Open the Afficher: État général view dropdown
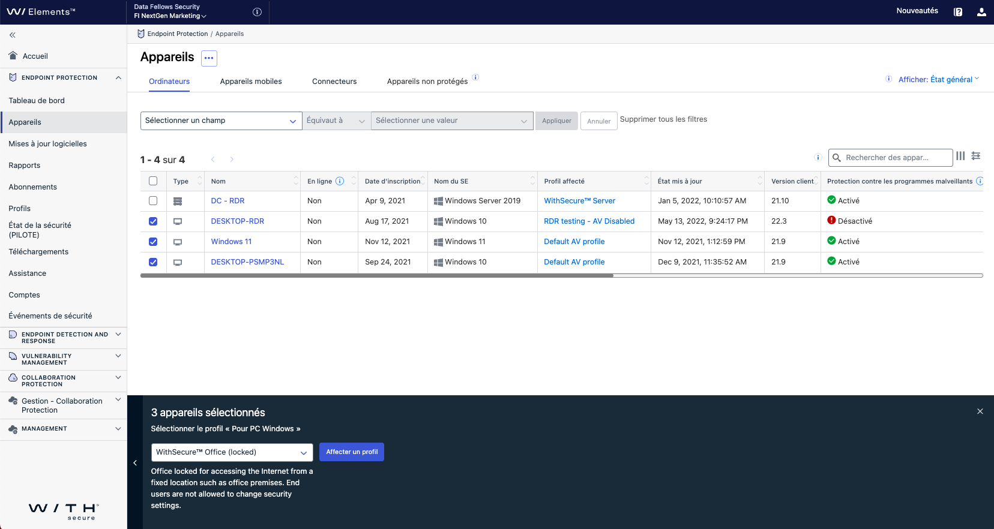The image size is (994, 529). click(939, 79)
